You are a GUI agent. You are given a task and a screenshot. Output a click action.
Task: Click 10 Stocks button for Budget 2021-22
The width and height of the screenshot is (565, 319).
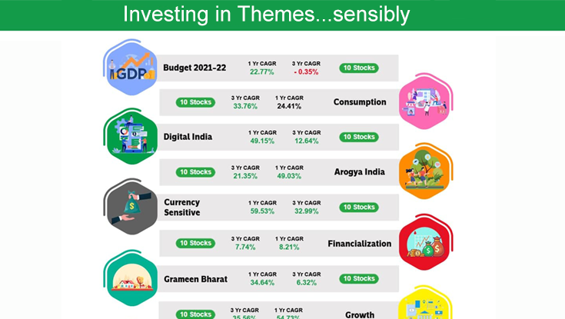coord(359,68)
